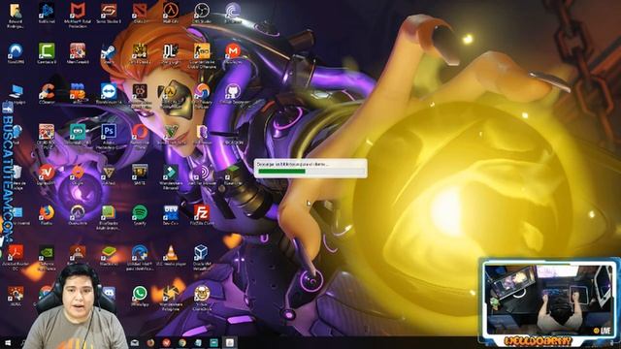
Task: Launch Firefox from the desktop
Action: click(47, 215)
